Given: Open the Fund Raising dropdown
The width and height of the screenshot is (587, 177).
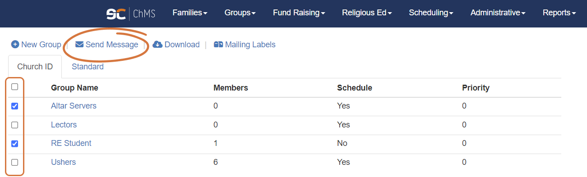Looking at the screenshot, I should [299, 13].
